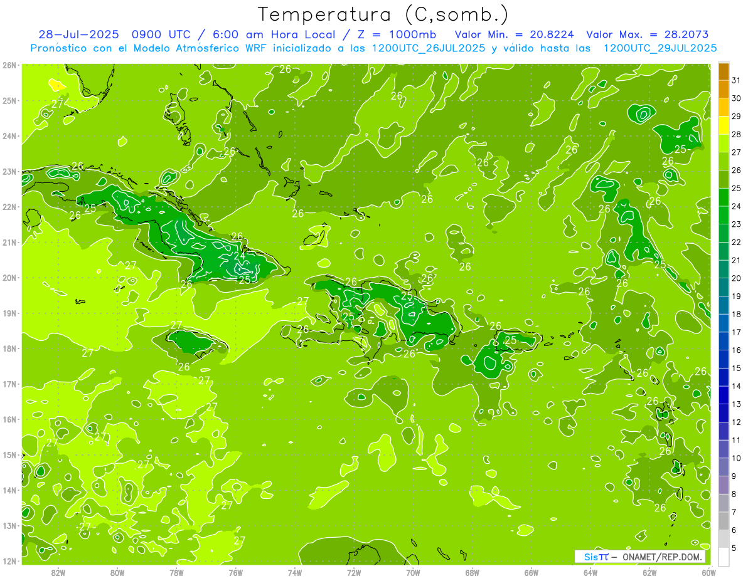Click 'Valor Min. = 20.8224' text
Image resolution: width=753 pixels, height=581 pixels.
514,34
